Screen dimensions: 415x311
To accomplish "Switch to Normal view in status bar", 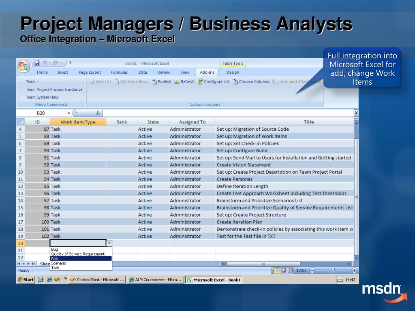I will click(x=276, y=270).
